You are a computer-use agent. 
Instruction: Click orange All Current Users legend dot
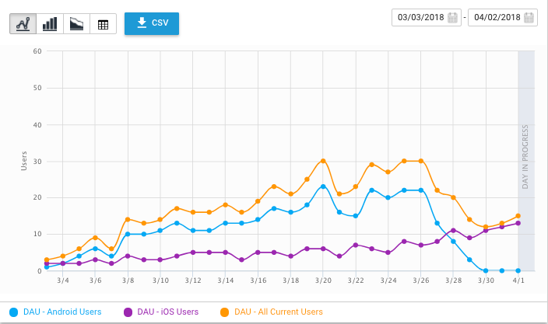(227, 312)
